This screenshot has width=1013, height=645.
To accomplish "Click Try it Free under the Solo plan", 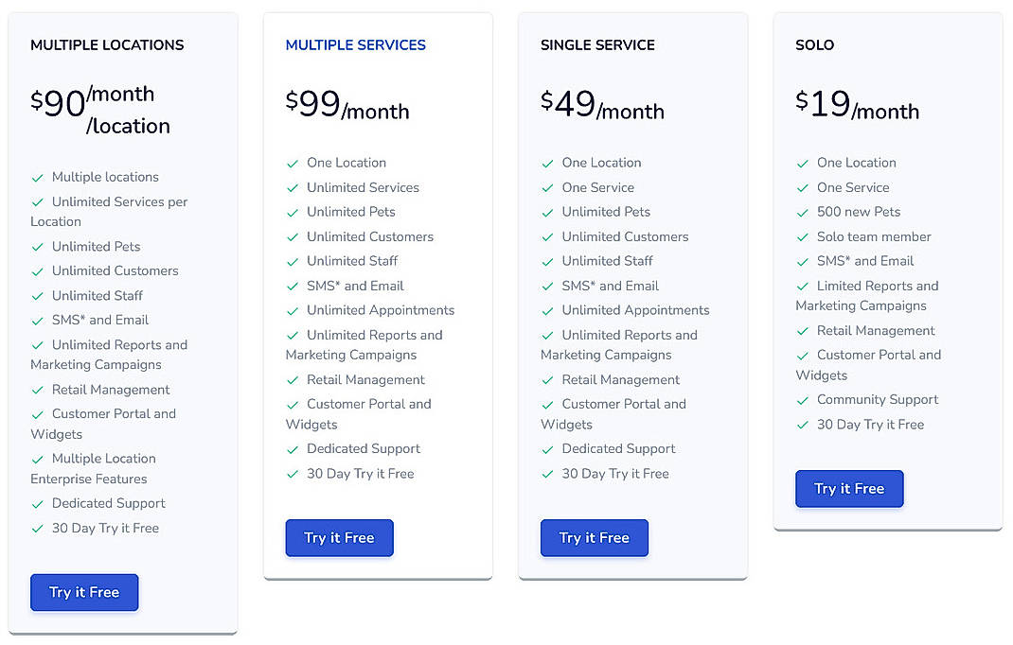I will [849, 489].
